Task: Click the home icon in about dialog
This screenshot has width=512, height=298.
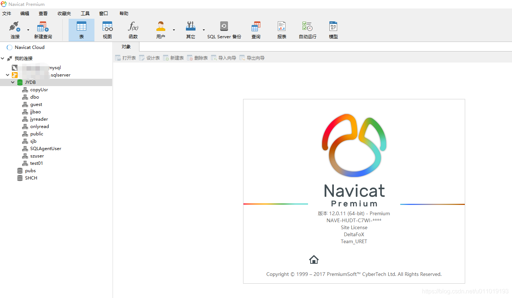Action: (x=314, y=260)
